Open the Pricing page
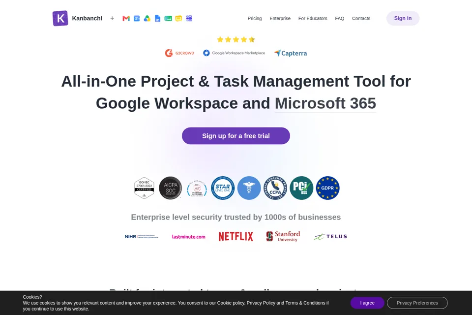 pyautogui.click(x=255, y=18)
